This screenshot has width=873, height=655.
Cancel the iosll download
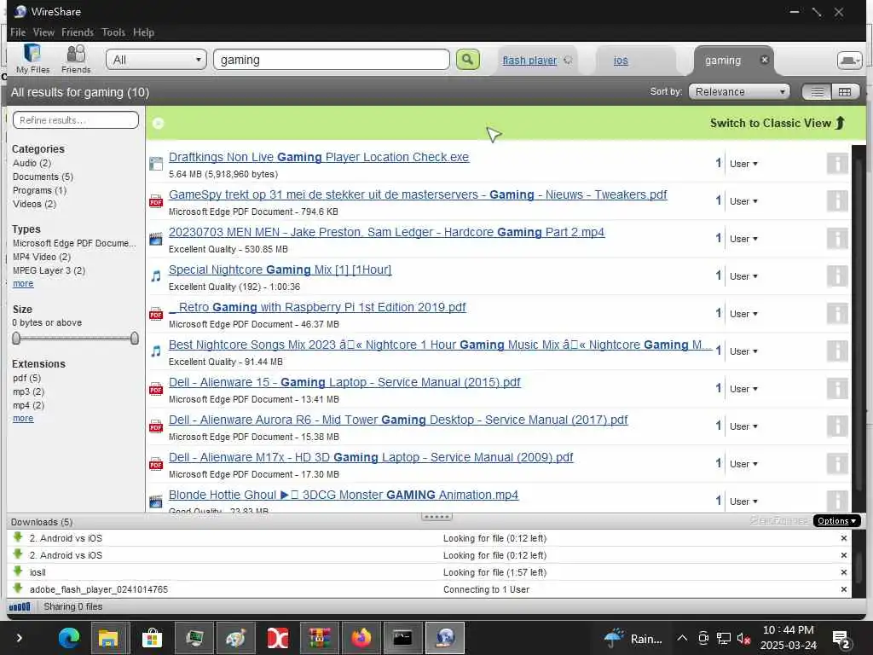pyautogui.click(x=843, y=572)
